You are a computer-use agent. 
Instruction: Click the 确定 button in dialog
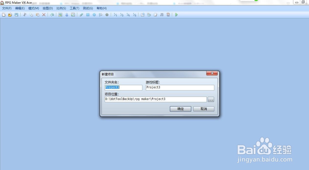(180, 109)
